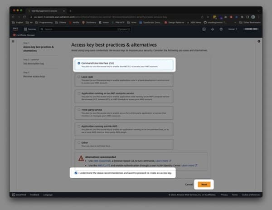Image resolution: width=272 pixels, height=210 pixels.
Task: Open the Terms footer link
Action: pos(235,195)
